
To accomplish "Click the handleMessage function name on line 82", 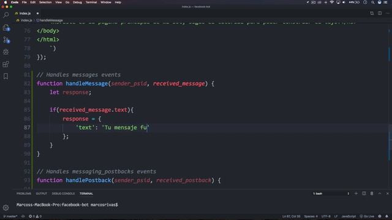I will tap(86, 84).
